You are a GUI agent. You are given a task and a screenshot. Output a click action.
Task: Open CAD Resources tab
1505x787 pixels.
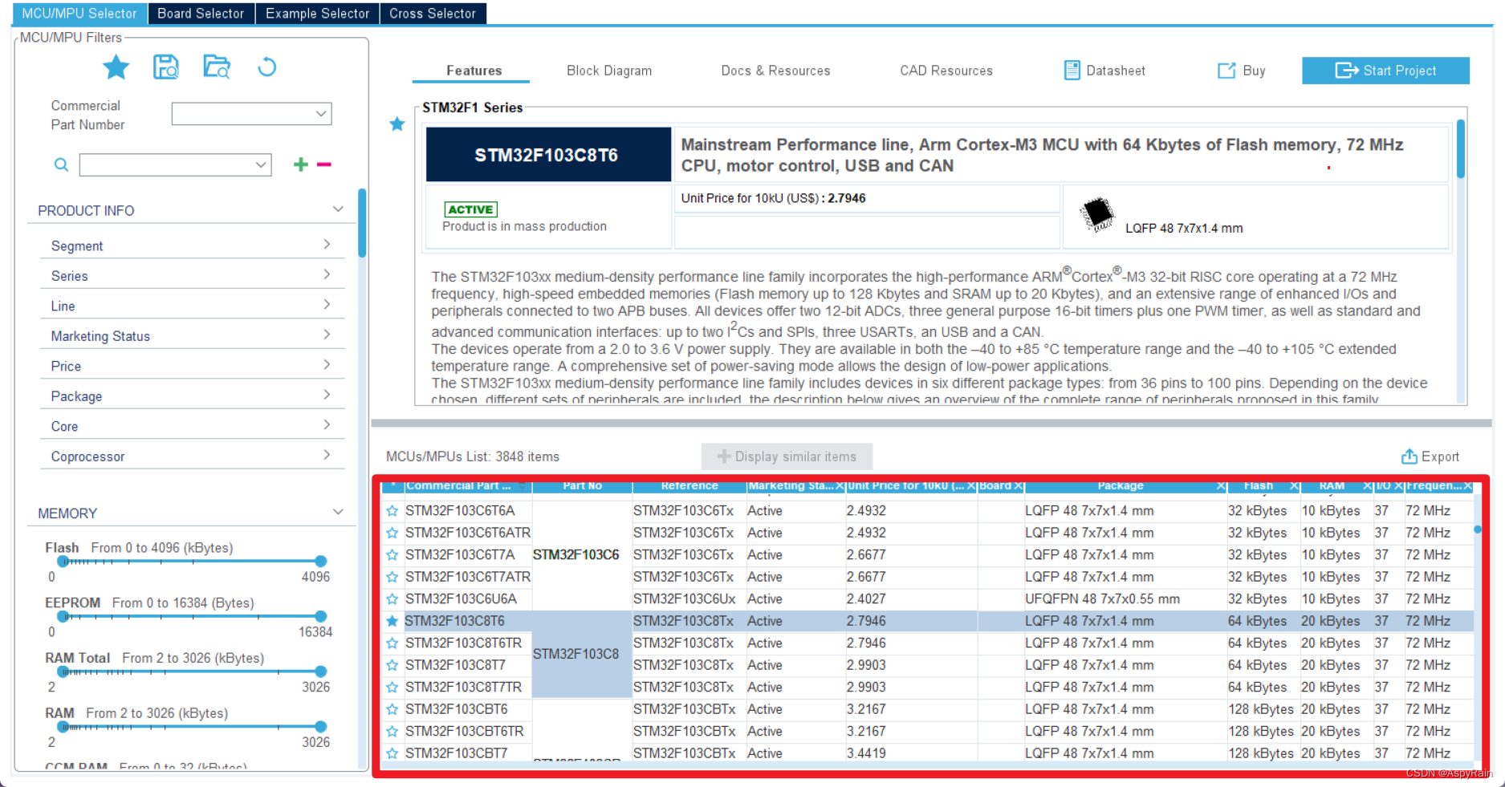pos(946,71)
